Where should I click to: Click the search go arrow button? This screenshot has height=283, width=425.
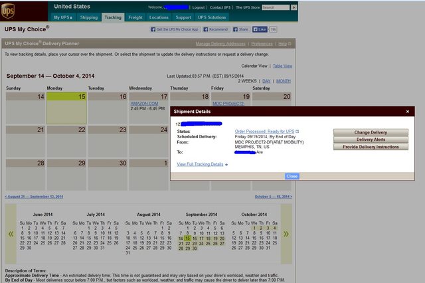tap(294, 7)
